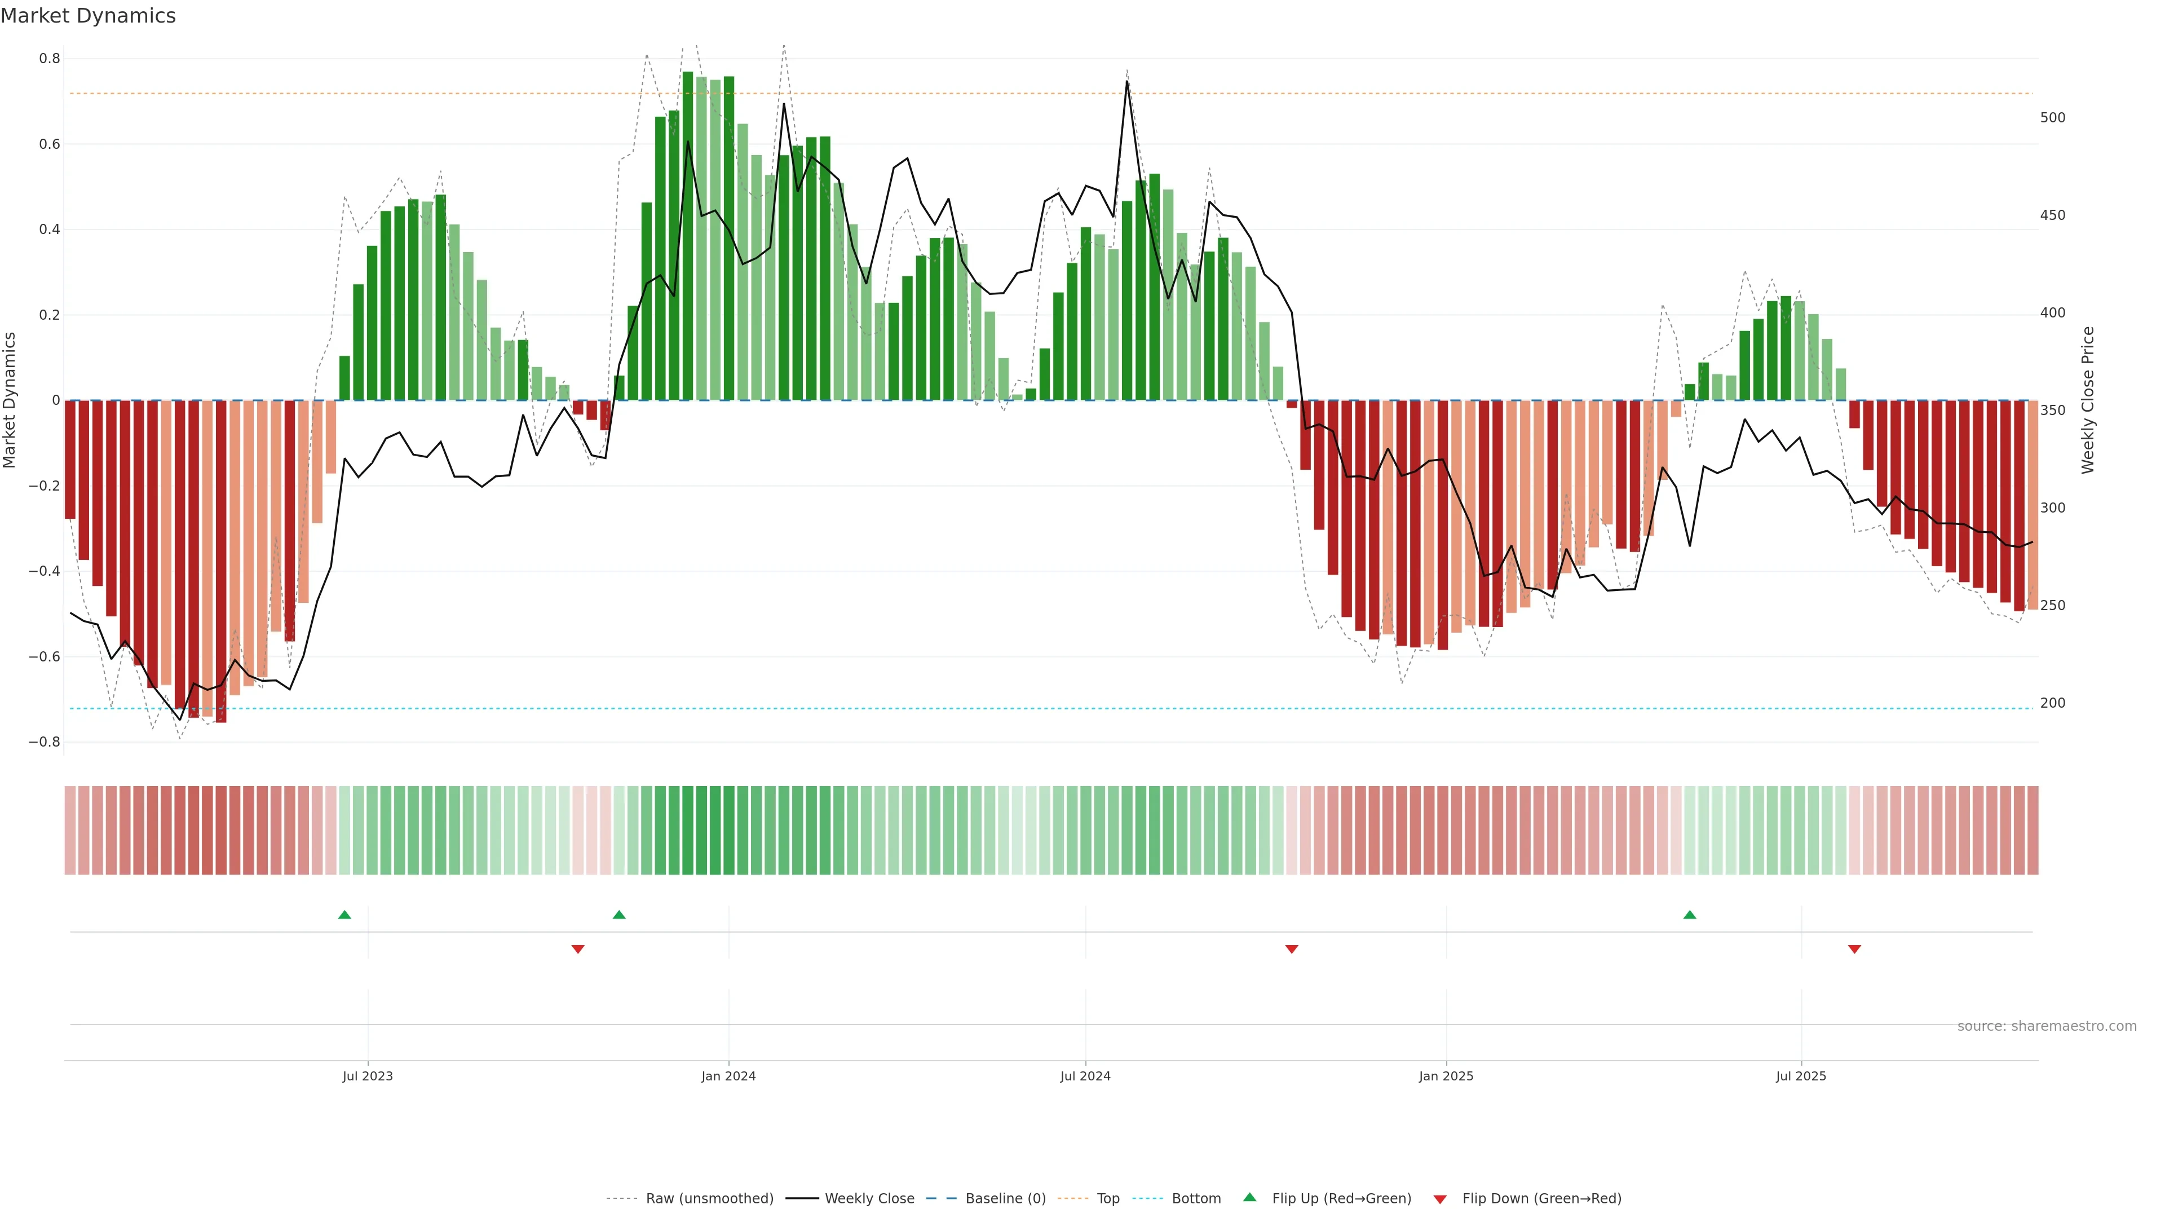Click the red flip-down triangle after Jul 2025

coord(1854,949)
